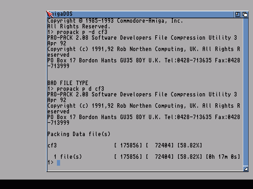253x189 pixels.
Task: Click the sizing gadget at the window corner
Action: [x=246, y=169]
